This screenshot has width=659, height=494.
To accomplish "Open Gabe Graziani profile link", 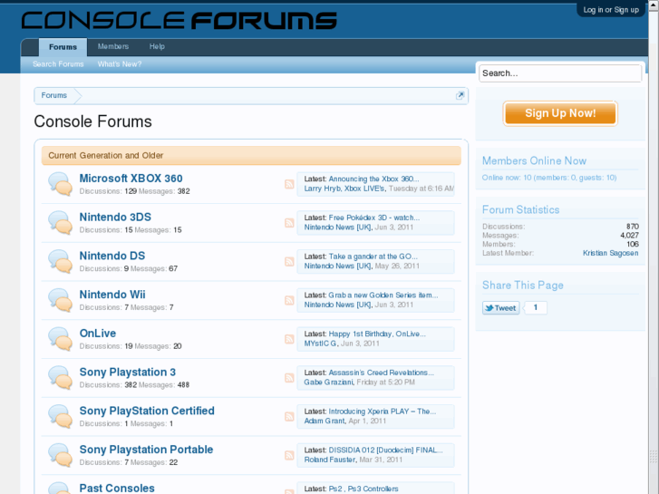I will click(x=329, y=383).
